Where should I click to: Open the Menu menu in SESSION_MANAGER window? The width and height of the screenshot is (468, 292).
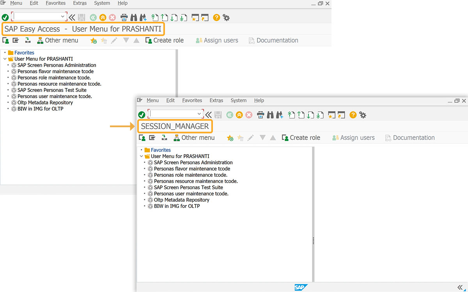[152, 100]
